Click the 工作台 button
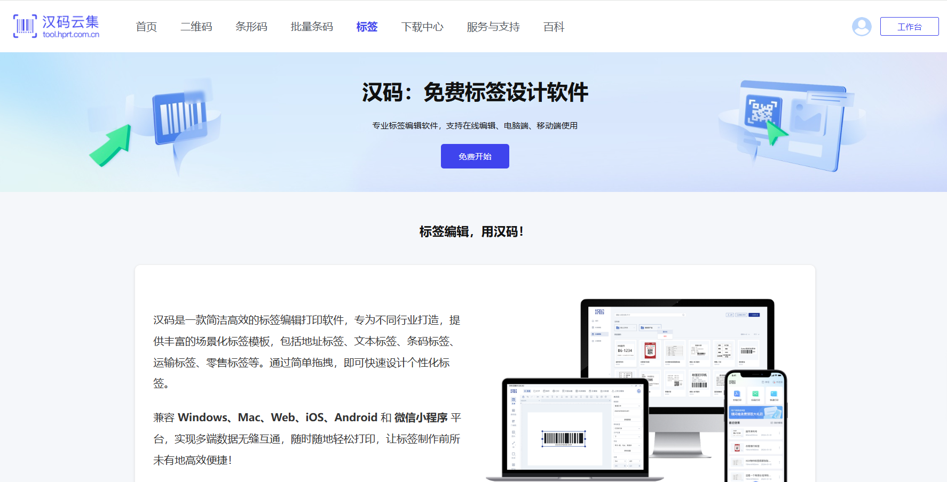Image resolution: width=947 pixels, height=482 pixels. pyautogui.click(x=909, y=27)
